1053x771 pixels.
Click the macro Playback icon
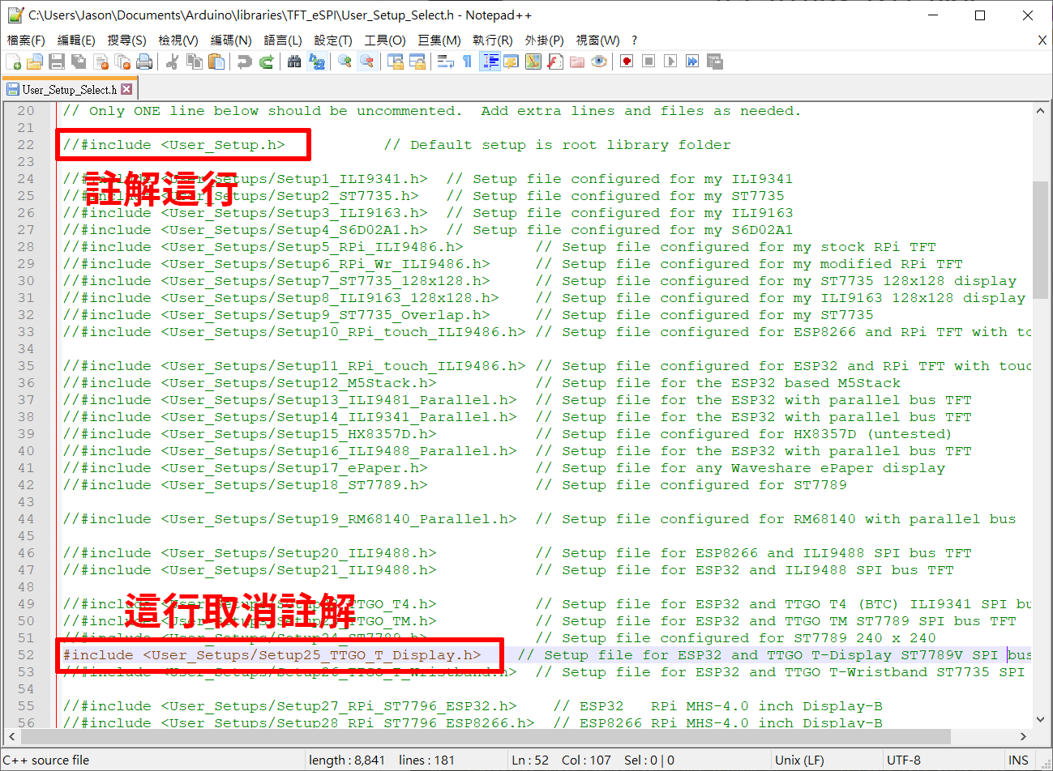670,62
